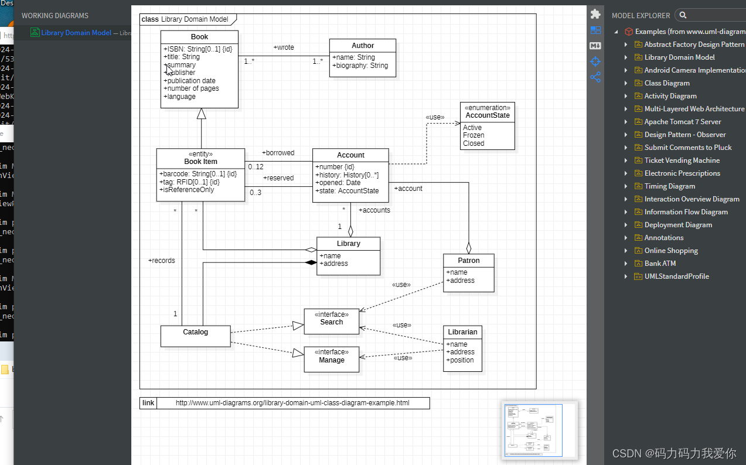Click the Android Camera Implementation package icon

click(638, 70)
